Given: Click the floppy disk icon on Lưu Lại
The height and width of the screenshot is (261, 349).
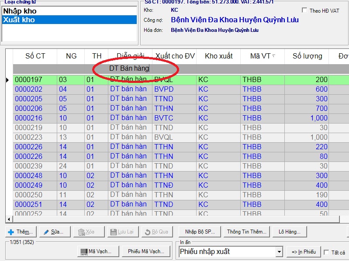Looking at the screenshot, I should tap(114, 232).
